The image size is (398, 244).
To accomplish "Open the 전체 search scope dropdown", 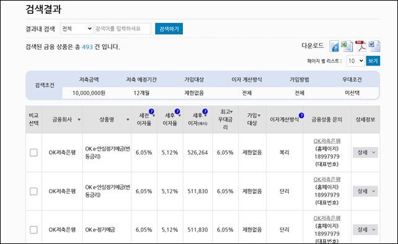I will click(77, 28).
